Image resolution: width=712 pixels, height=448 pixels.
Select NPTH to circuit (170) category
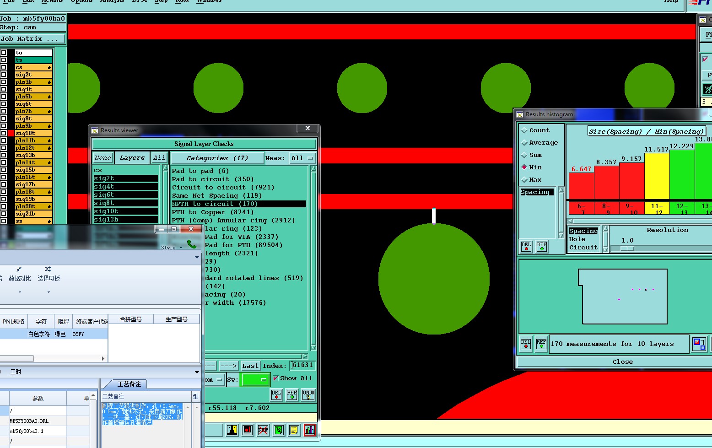coord(238,204)
